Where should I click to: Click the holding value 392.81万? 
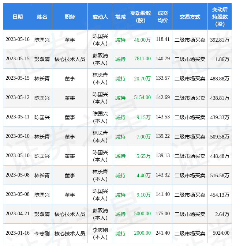click(220, 40)
